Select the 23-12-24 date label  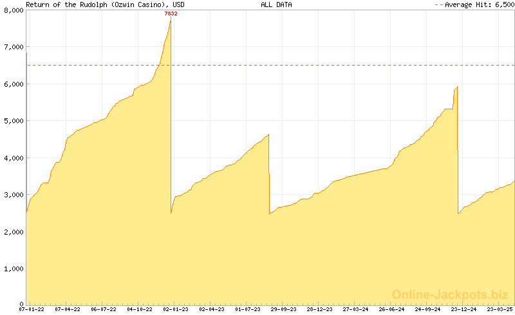[464, 309]
